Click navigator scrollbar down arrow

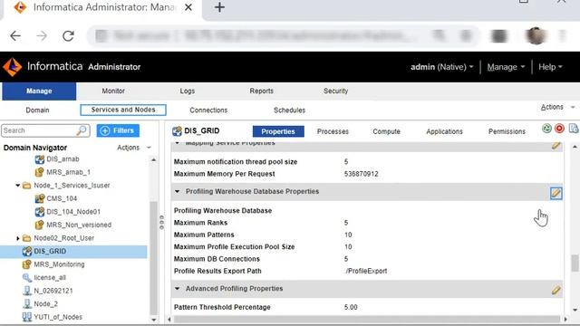point(153,320)
